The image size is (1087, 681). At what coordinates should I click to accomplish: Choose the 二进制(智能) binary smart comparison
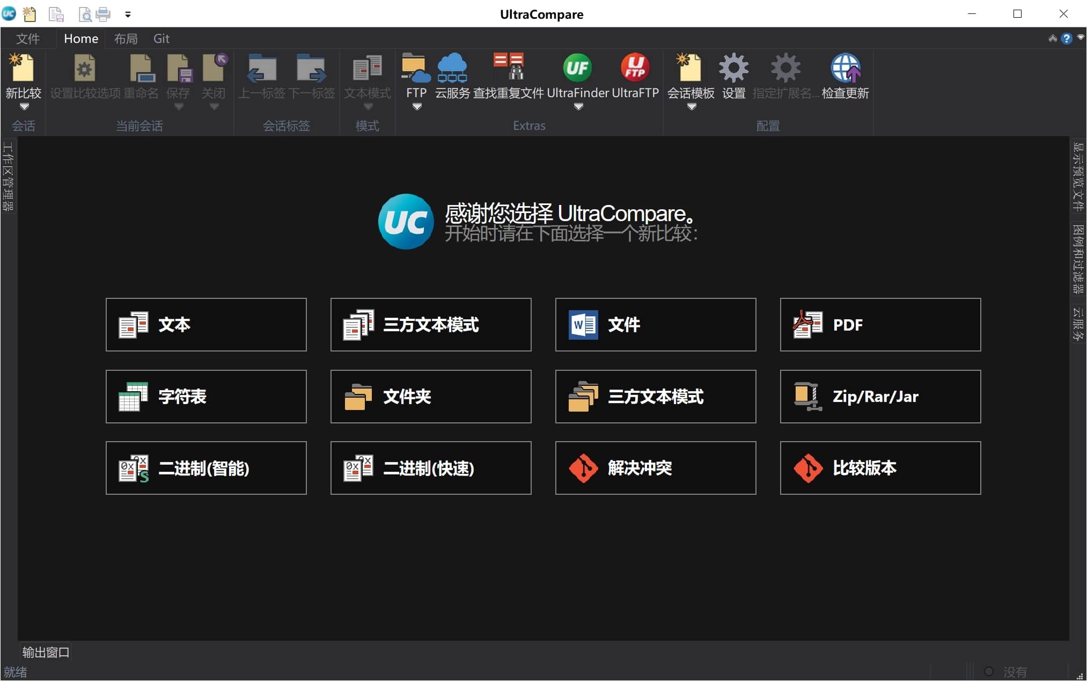tap(206, 468)
